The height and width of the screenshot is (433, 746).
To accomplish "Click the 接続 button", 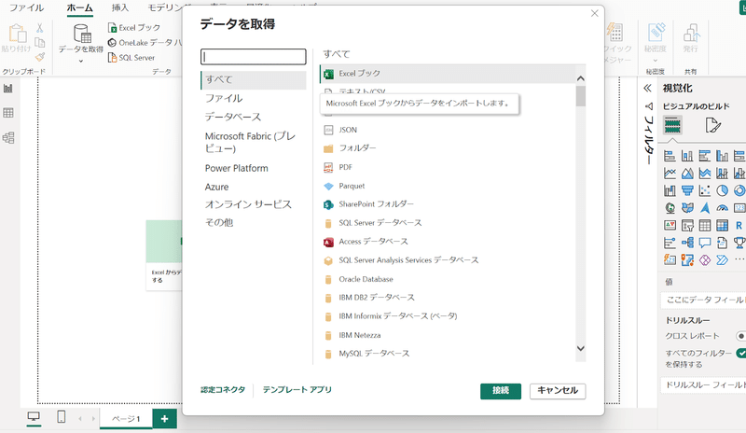I will pos(501,391).
